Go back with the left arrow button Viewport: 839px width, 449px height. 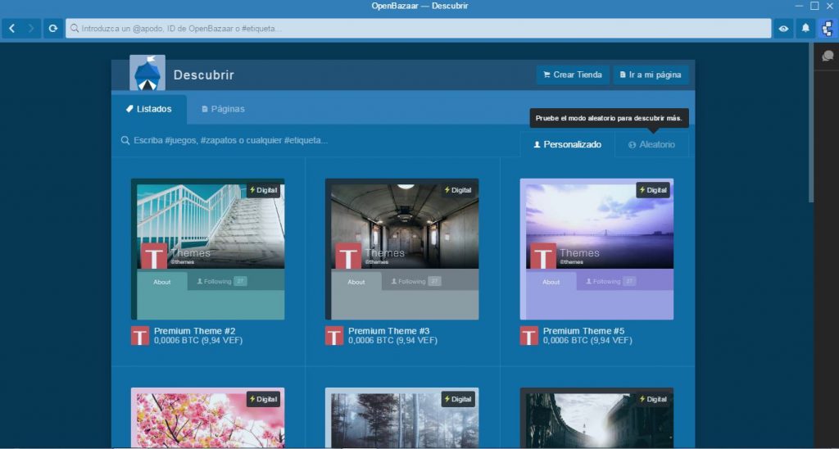click(x=12, y=29)
